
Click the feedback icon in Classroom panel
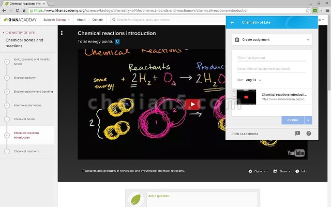click(298, 134)
